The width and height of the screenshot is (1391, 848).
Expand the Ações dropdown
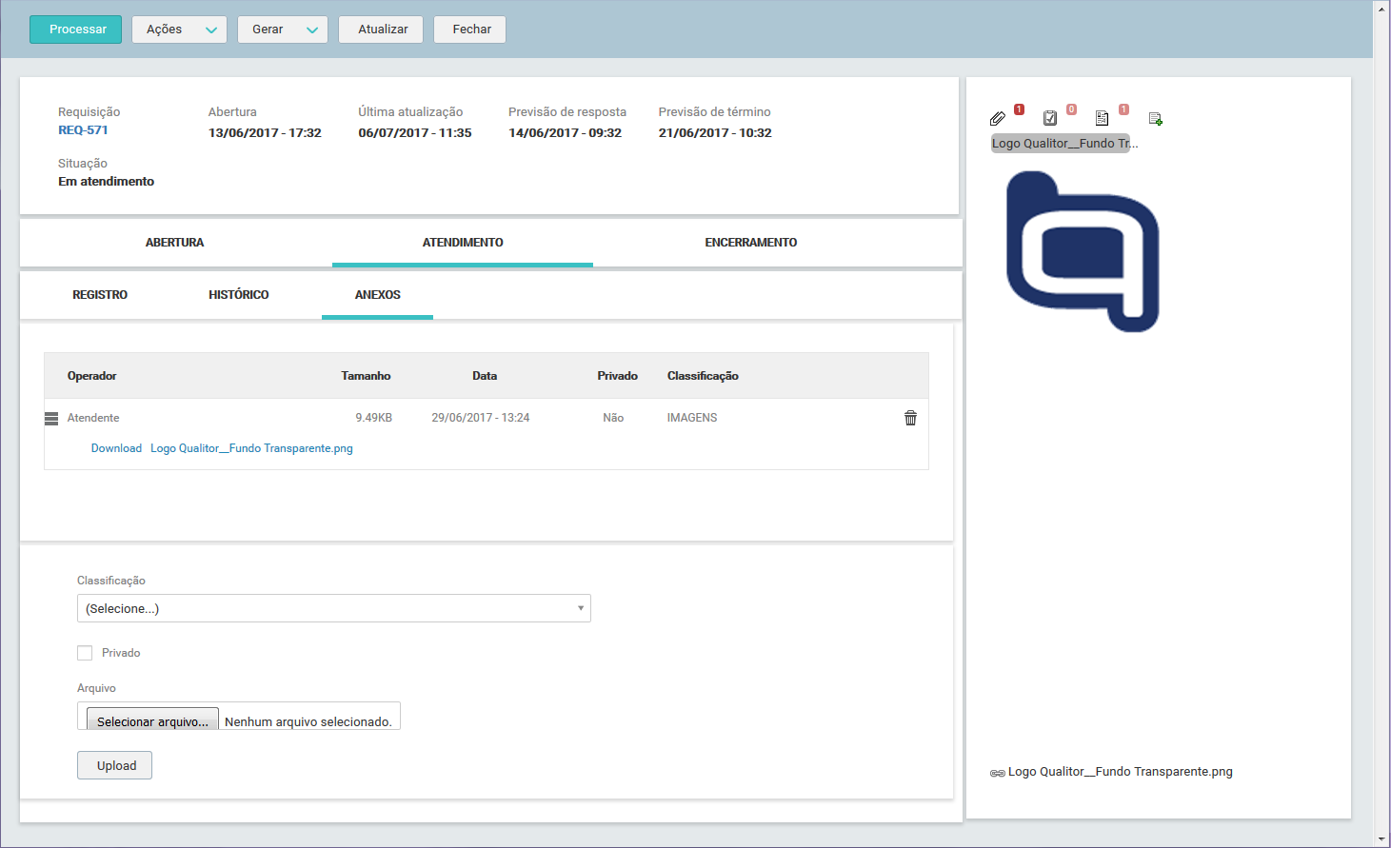pos(179,30)
